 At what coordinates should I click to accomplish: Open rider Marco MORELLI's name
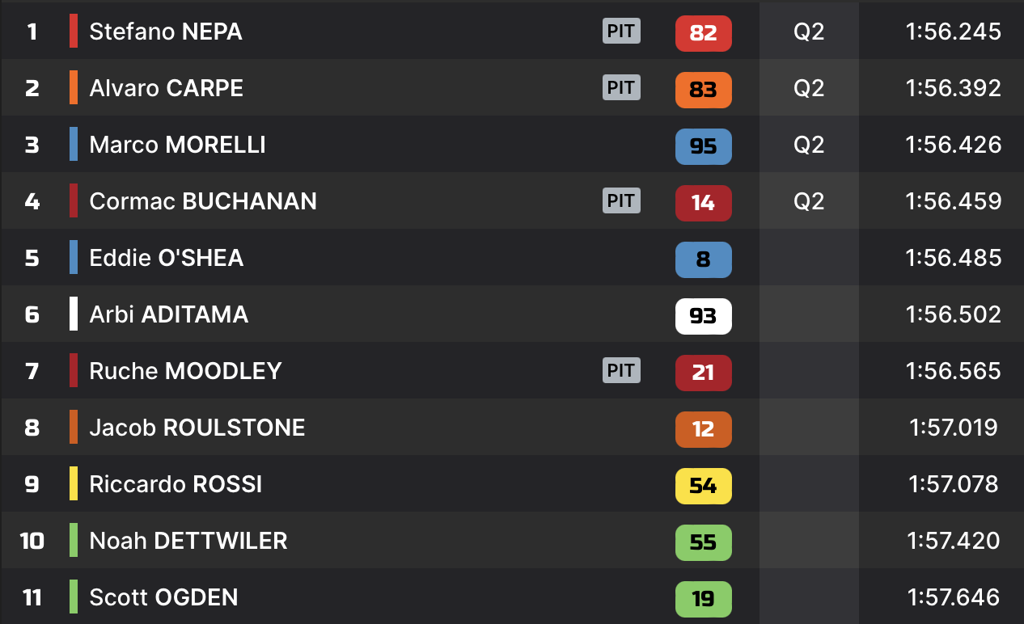pos(177,145)
